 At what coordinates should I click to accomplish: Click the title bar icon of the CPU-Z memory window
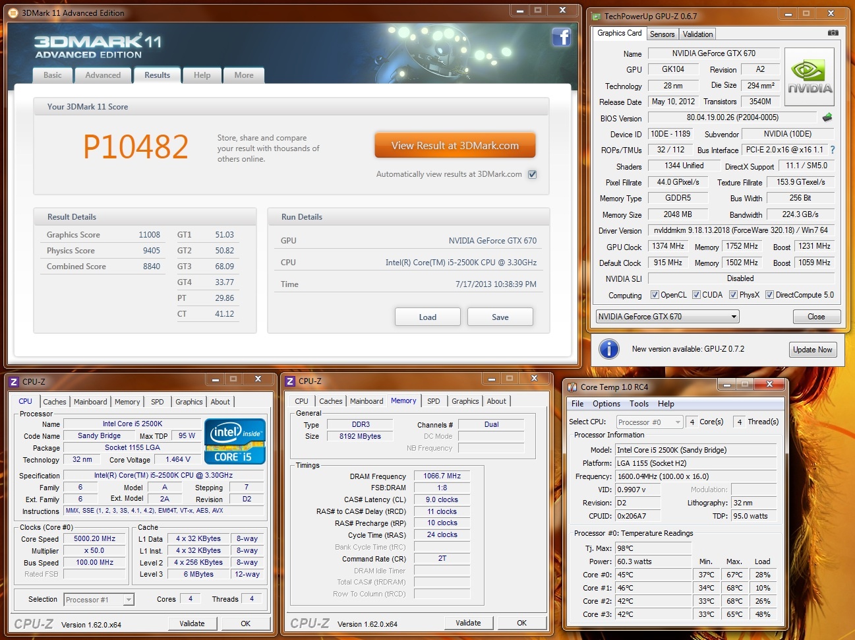pos(290,381)
